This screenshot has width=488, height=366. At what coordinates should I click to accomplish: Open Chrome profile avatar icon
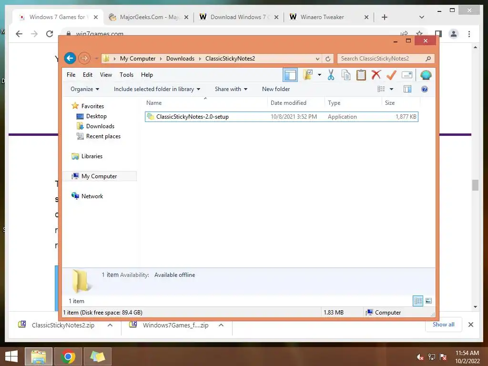point(454,34)
